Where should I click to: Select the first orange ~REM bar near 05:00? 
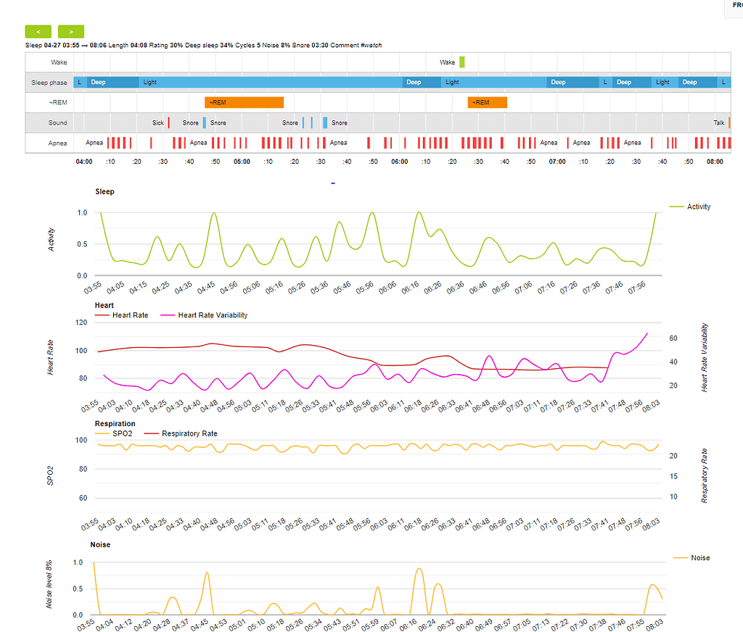[244, 102]
